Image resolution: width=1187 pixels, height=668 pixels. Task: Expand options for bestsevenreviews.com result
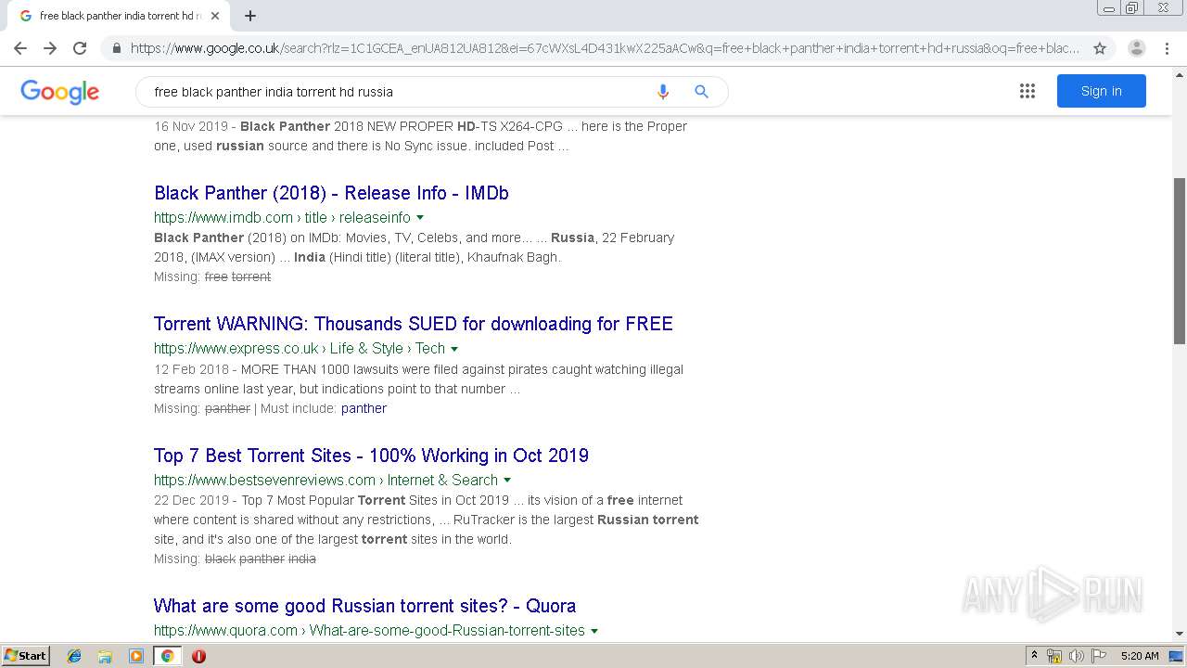(507, 481)
